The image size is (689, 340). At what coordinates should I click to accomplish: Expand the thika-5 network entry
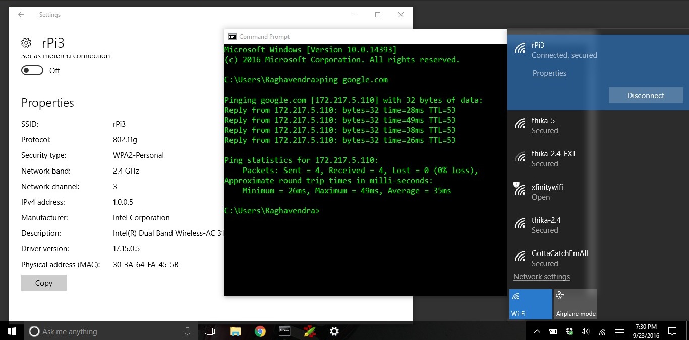(x=552, y=126)
